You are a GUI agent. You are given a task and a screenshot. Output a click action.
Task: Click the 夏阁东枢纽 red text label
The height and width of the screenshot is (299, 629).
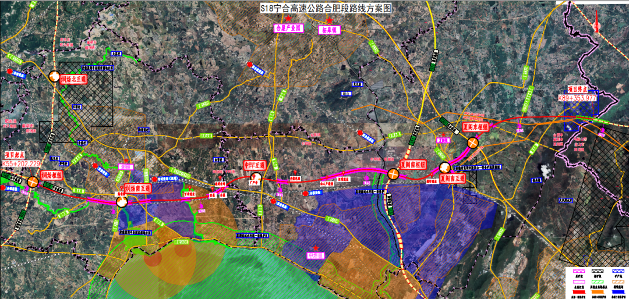pyautogui.click(x=473, y=126)
